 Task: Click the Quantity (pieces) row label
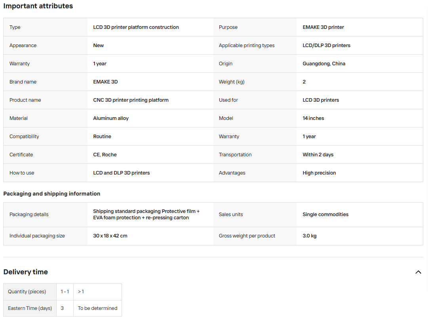(x=27, y=292)
